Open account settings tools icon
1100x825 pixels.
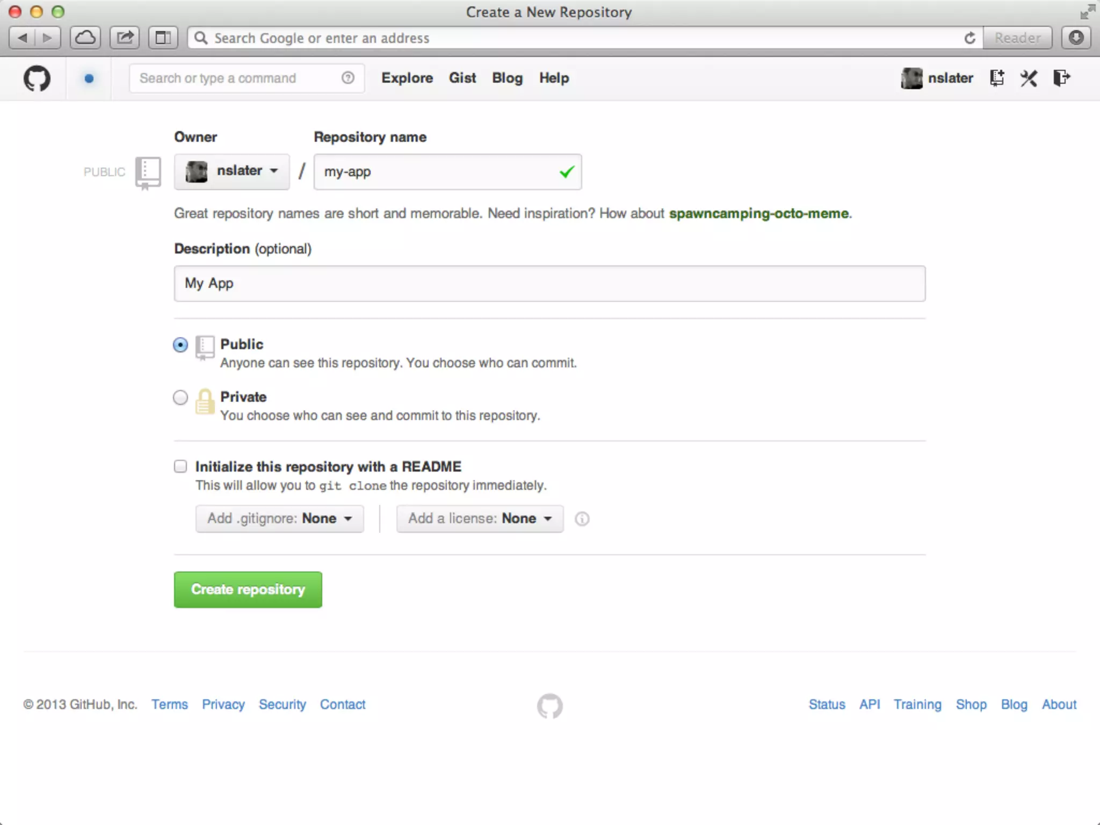tap(1029, 78)
